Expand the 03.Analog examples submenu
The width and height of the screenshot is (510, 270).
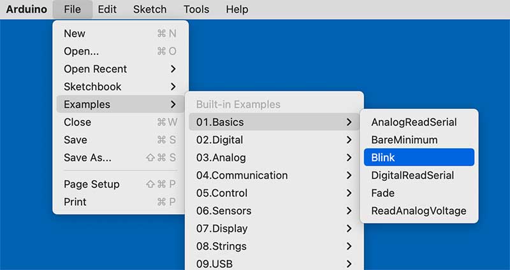tap(274, 157)
